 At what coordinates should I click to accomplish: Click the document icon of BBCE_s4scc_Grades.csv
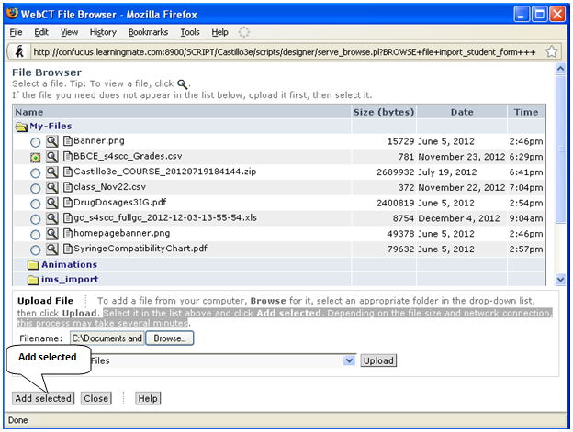(68, 156)
